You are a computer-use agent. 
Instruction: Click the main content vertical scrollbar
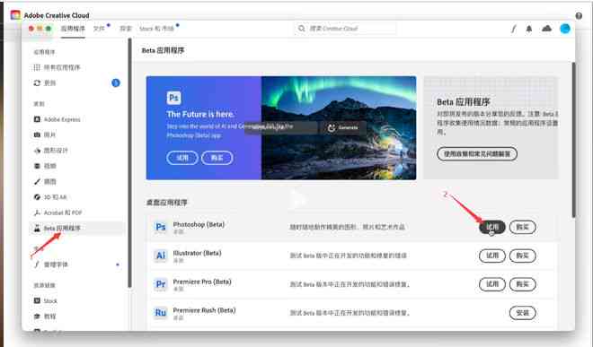click(573, 140)
